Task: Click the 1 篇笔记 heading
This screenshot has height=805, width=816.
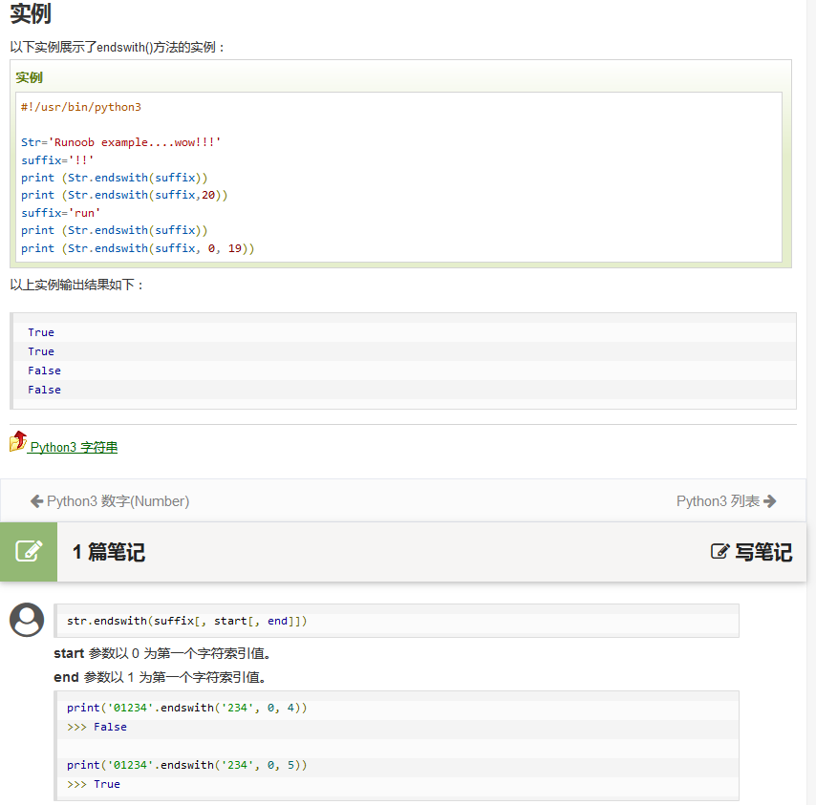Action: [x=109, y=552]
